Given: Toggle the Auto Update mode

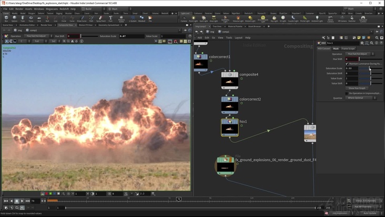Looking at the screenshot, I should (x=370, y=213).
